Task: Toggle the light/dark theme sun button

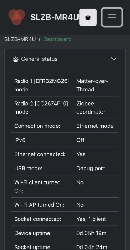Action: (88, 17)
